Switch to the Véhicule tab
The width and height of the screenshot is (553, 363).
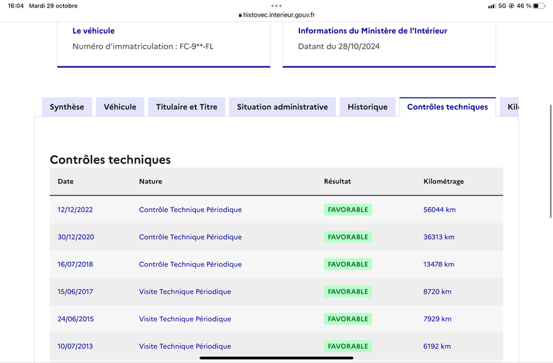pos(120,107)
